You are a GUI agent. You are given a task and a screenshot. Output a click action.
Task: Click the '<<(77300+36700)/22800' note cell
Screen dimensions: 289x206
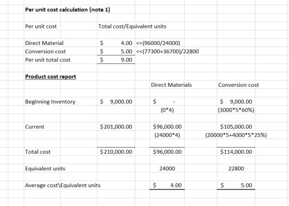tap(167, 52)
